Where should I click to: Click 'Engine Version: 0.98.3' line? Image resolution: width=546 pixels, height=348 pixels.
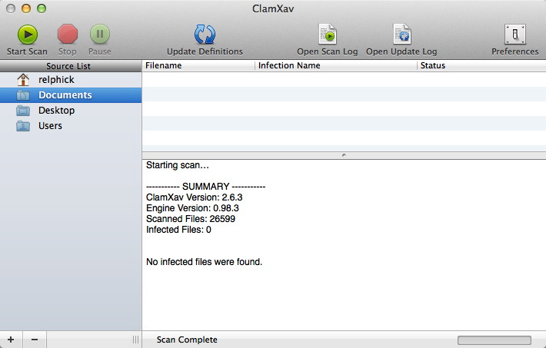(x=192, y=208)
